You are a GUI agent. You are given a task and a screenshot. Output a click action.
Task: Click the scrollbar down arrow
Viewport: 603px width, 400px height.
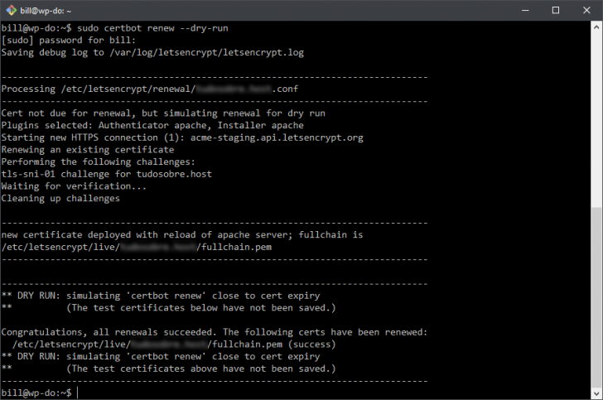[596, 393]
